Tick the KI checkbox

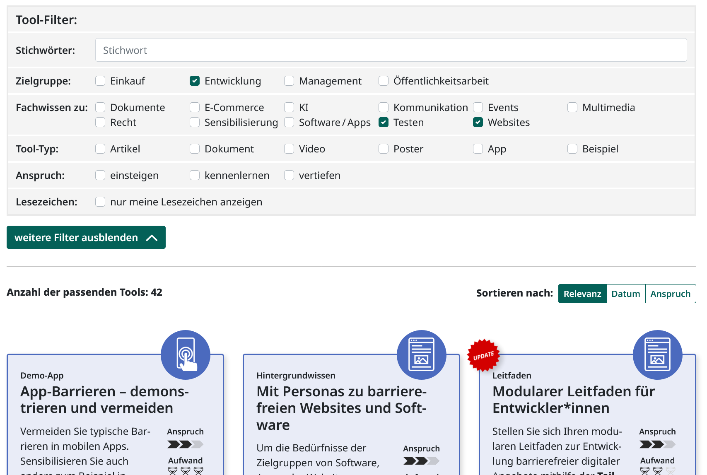289,107
